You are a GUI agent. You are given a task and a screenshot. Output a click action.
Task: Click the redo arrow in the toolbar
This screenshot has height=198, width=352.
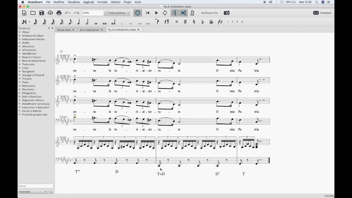(x=76, y=13)
